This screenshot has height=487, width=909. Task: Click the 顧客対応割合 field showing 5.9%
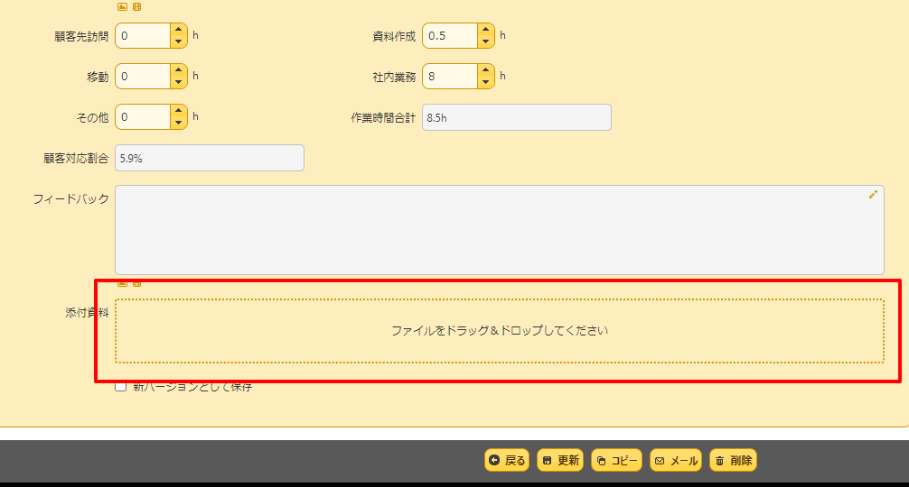210,158
